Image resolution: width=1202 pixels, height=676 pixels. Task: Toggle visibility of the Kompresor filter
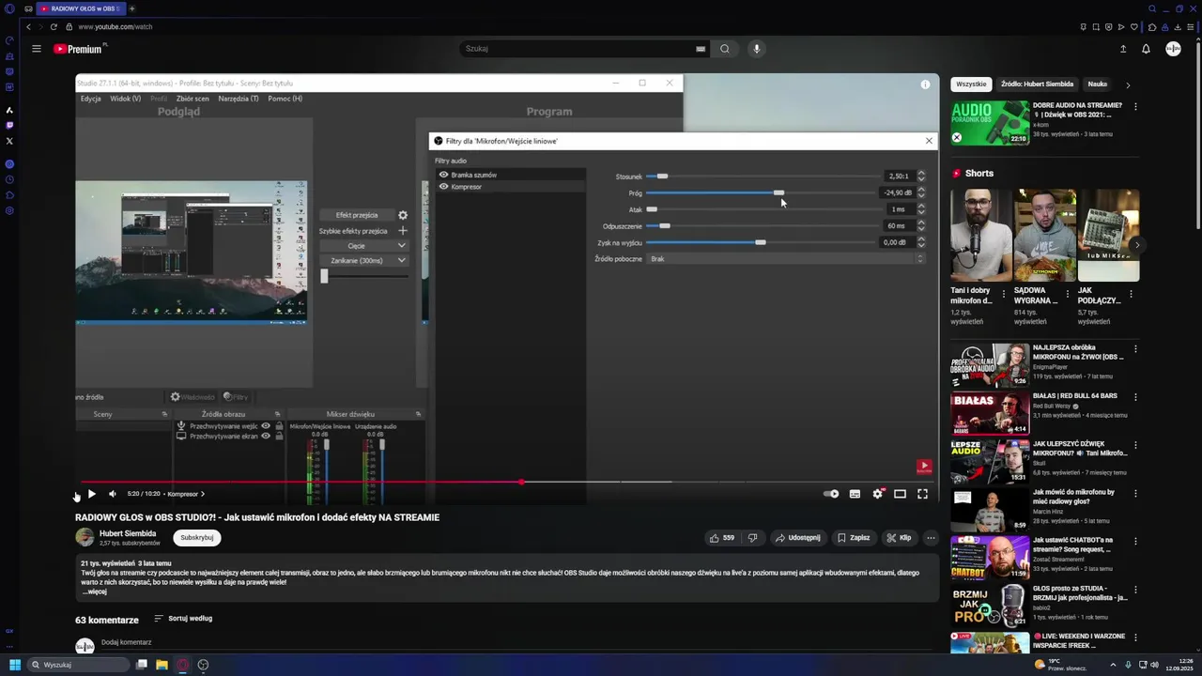coord(443,187)
